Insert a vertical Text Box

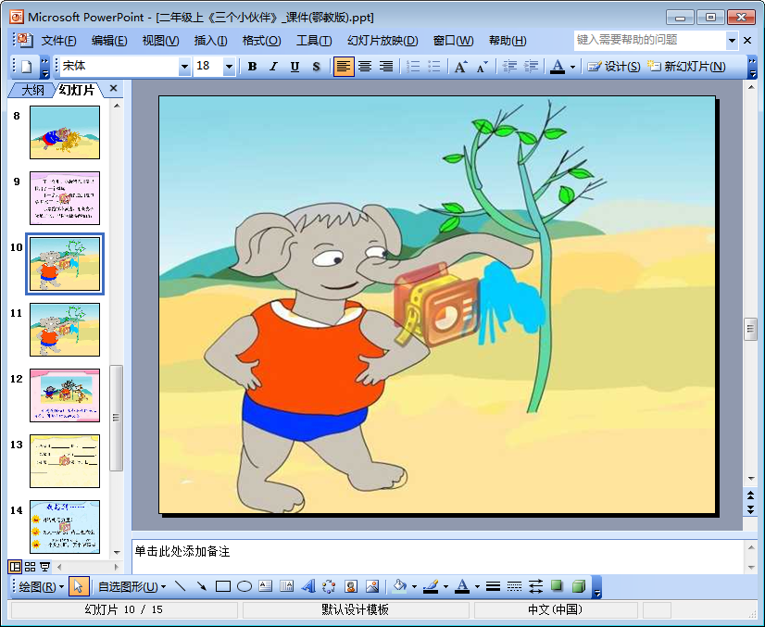(x=287, y=586)
